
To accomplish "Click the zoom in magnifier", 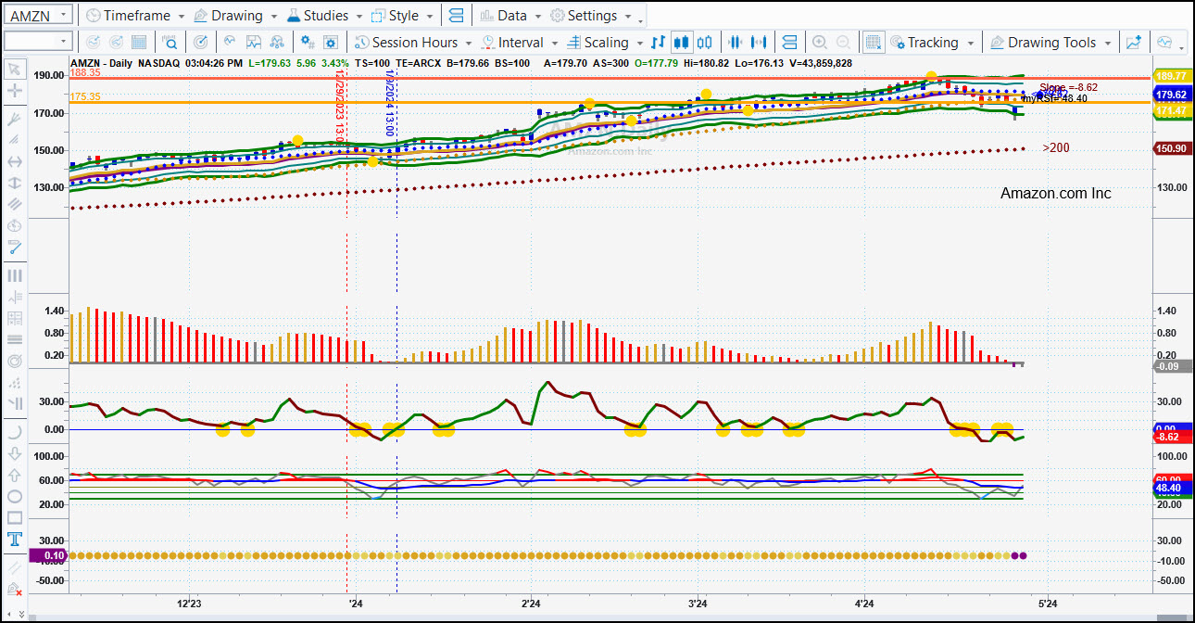I will (819, 42).
